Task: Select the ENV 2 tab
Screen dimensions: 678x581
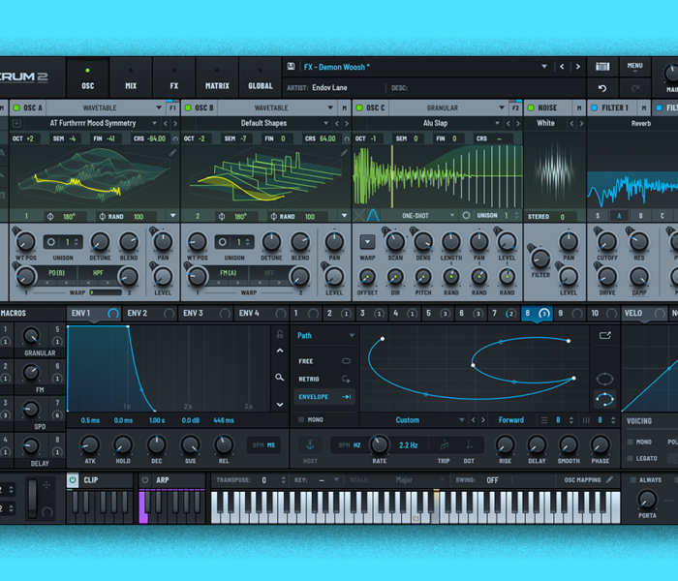Action: pos(149,314)
